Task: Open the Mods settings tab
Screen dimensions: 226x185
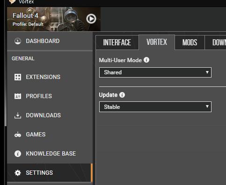Action: tap(190, 43)
